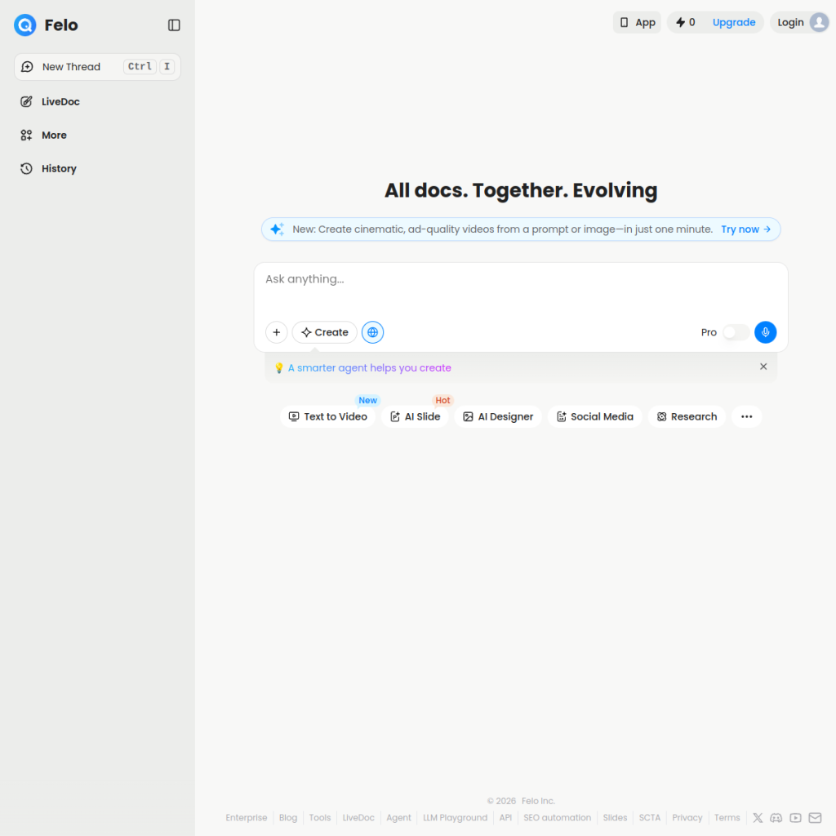Open the LiveDoc footer link
This screenshot has width=836, height=836.
click(358, 817)
